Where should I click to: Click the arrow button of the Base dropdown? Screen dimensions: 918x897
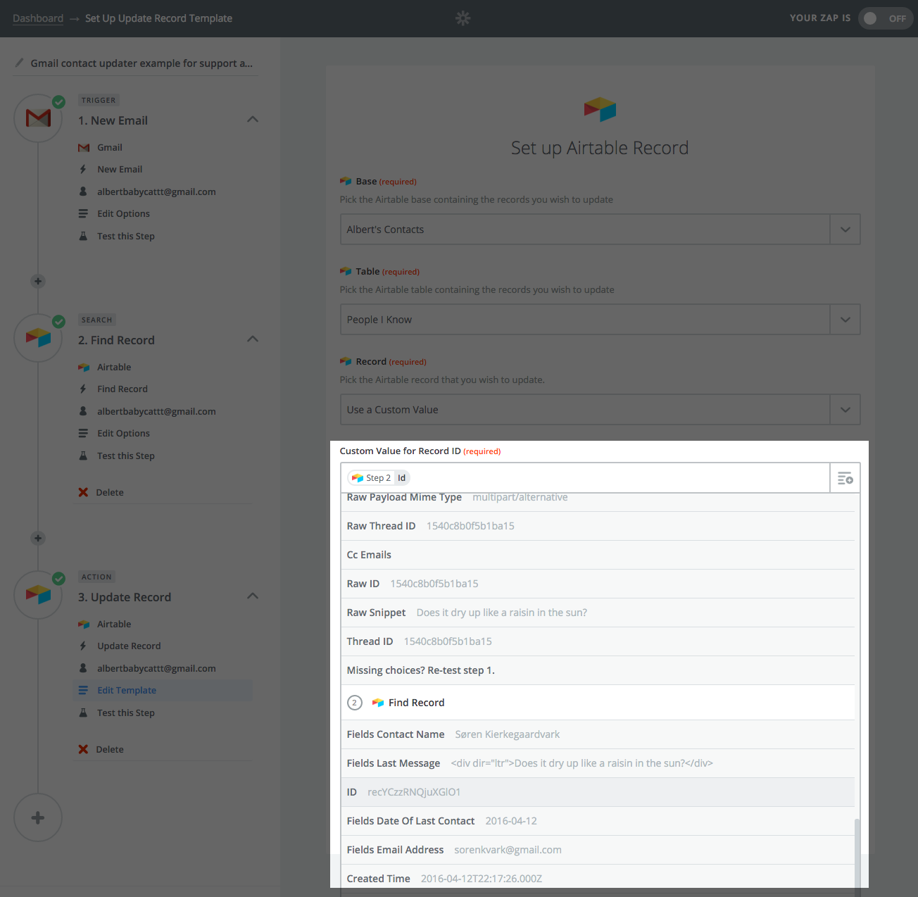(845, 230)
